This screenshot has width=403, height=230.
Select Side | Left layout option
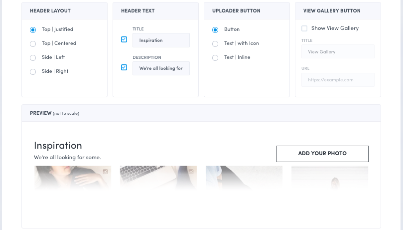33,57
